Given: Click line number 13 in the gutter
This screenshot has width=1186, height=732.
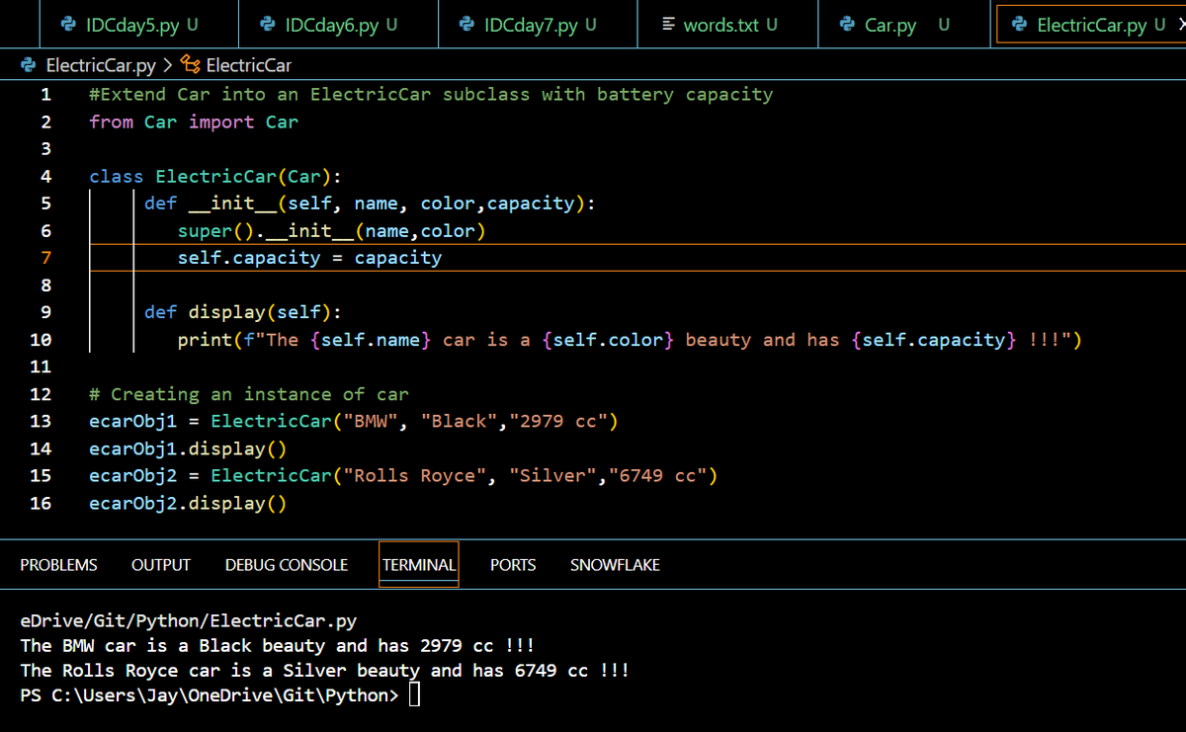Looking at the screenshot, I should coord(41,421).
